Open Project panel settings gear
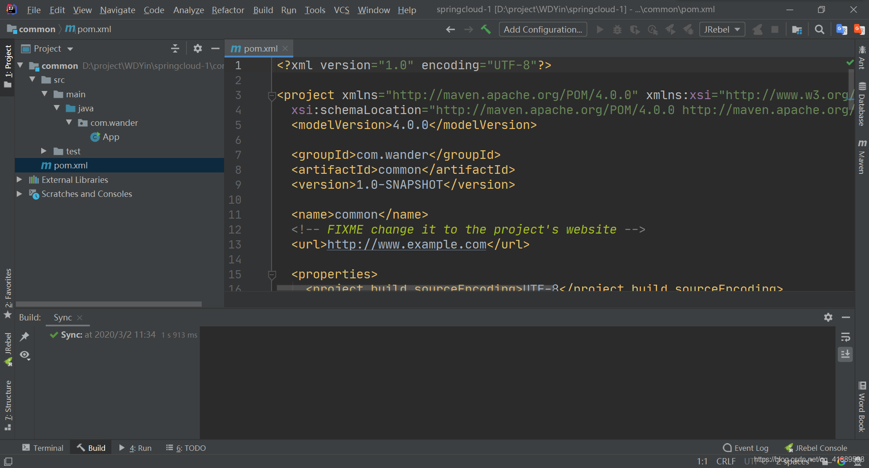 [x=198, y=48]
